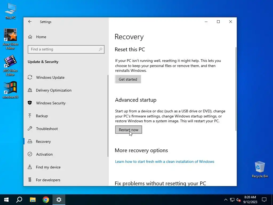Click the back arrow in Settings
This screenshot has width=273, height=205.
tap(30, 22)
